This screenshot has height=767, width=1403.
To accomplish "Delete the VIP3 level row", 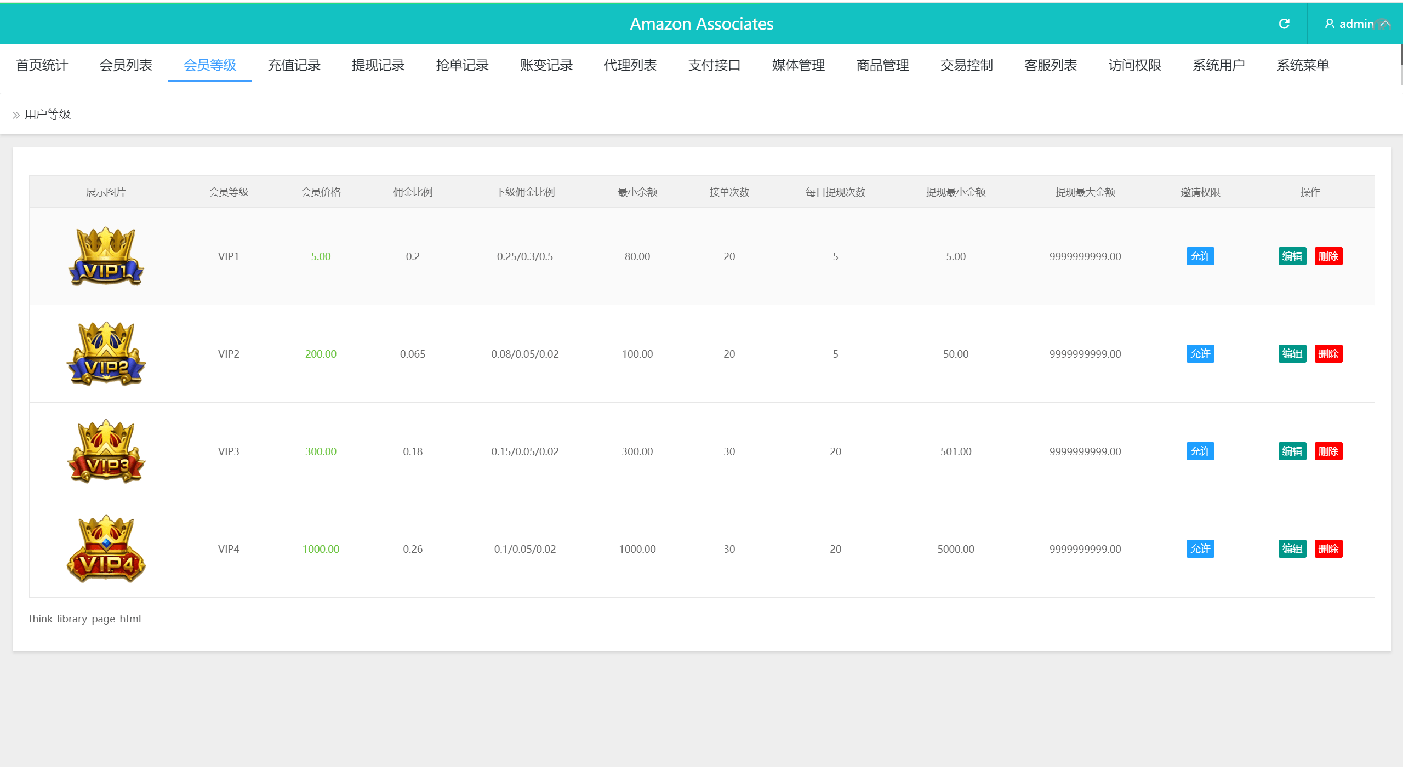I will pos(1328,451).
